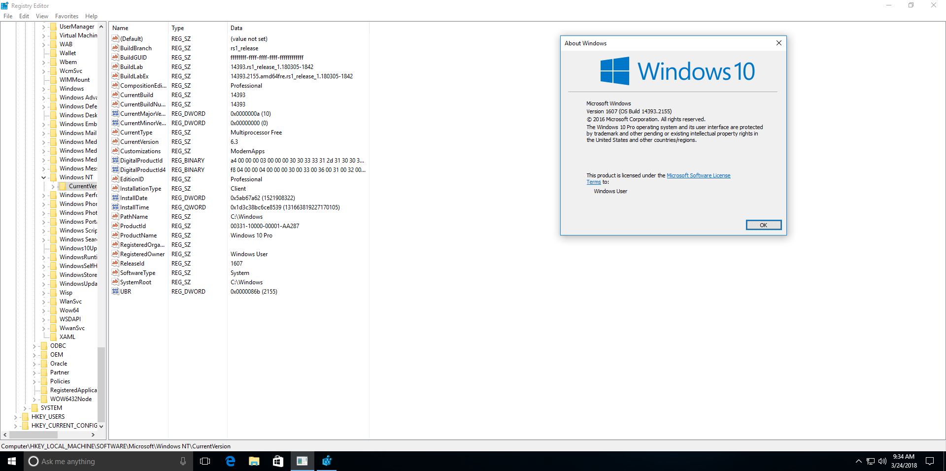Click the DWORD icon of CurrentMajorVersionNumber value

[x=115, y=113]
